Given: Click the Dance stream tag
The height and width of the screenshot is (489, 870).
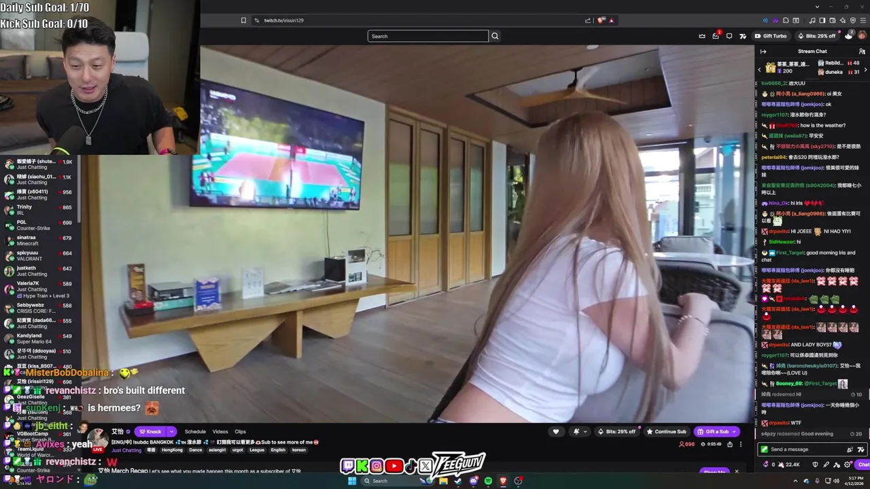Looking at the screenshot, I should coord(195,450).
